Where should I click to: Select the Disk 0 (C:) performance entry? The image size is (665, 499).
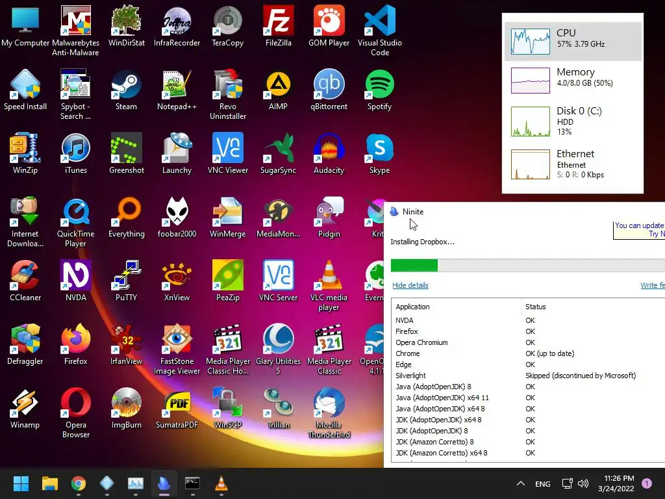tap(573, 122)
